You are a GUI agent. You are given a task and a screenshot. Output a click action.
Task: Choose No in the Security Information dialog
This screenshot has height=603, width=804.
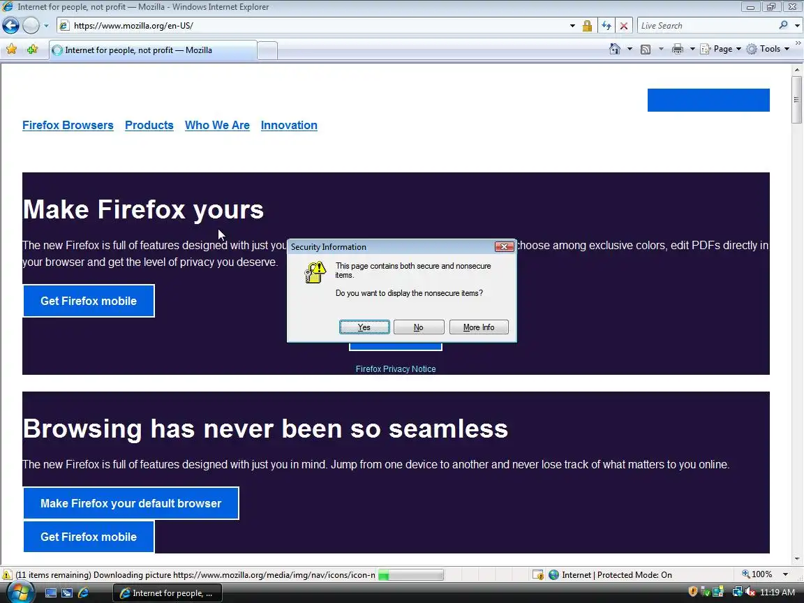coord(419,327)
